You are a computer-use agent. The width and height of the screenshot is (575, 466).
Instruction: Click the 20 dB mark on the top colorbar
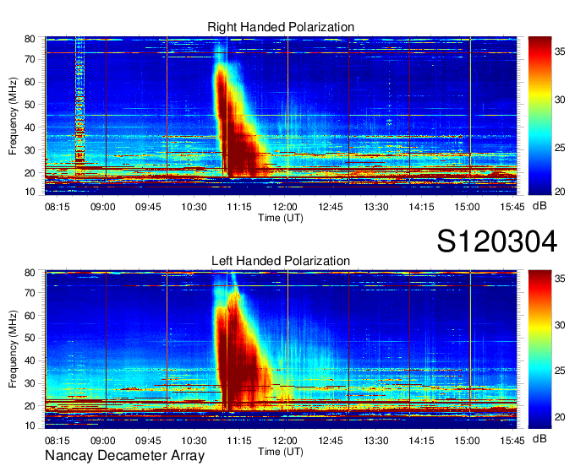pos(560,192)
